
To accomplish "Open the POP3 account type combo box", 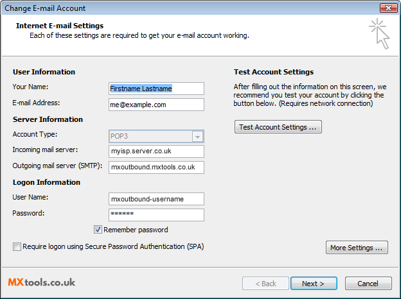I will click(x=156, y=137).
